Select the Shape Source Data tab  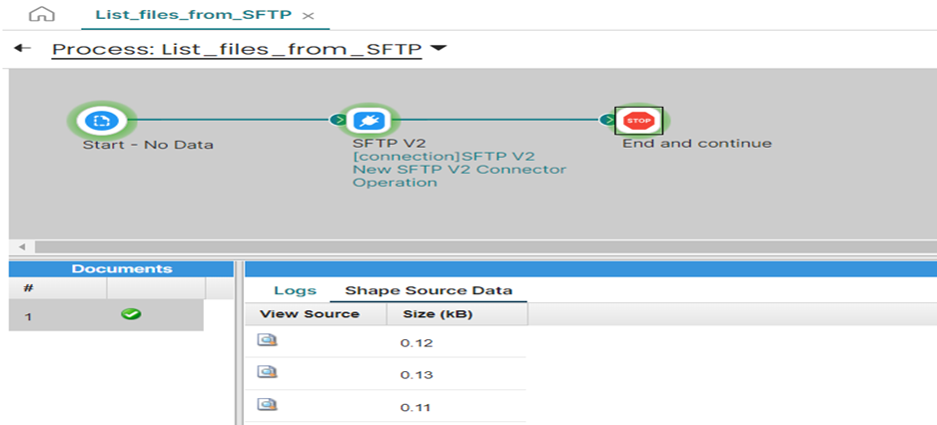coord(429,290)
